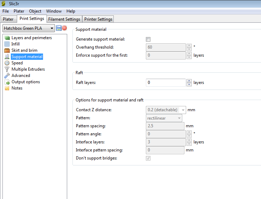Click the save preset floppy disk icon
The width and height of the screenshot is (261, 199).
(58, 28)
